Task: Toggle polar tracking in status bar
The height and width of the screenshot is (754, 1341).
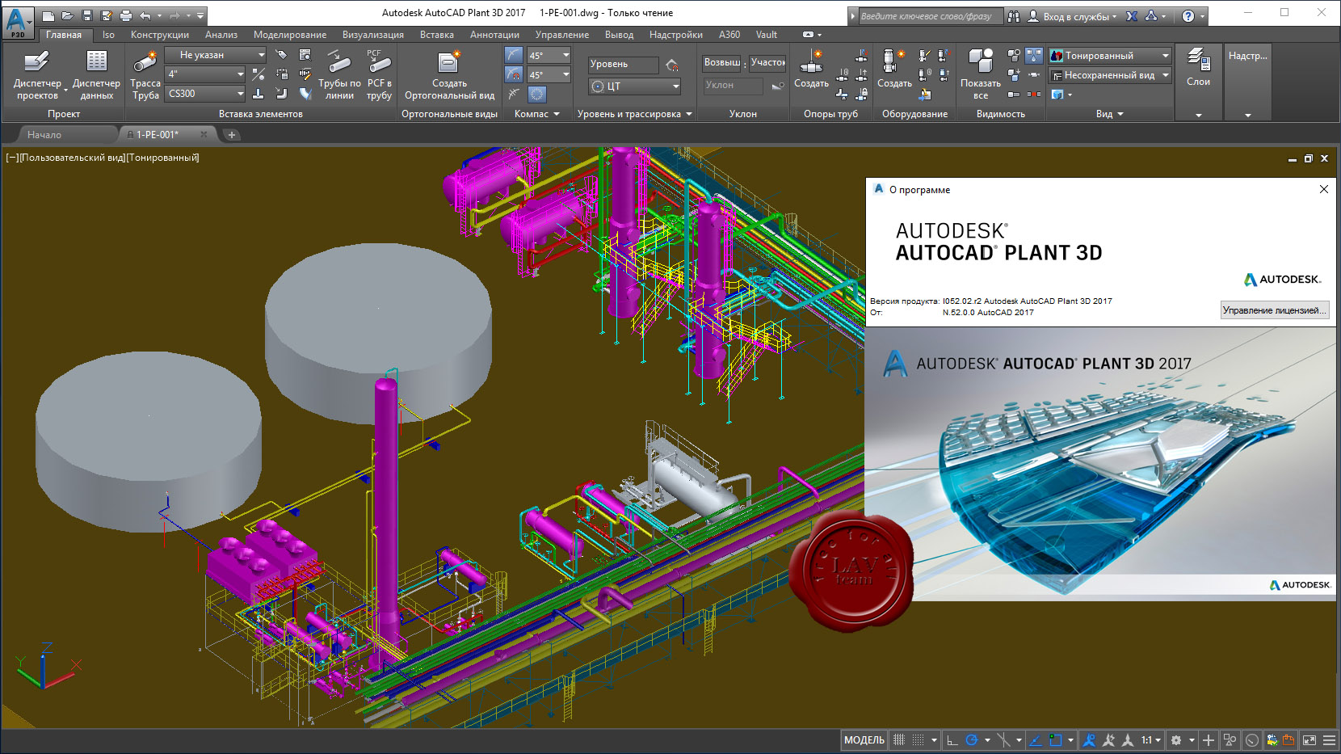Action: point(972,739)
